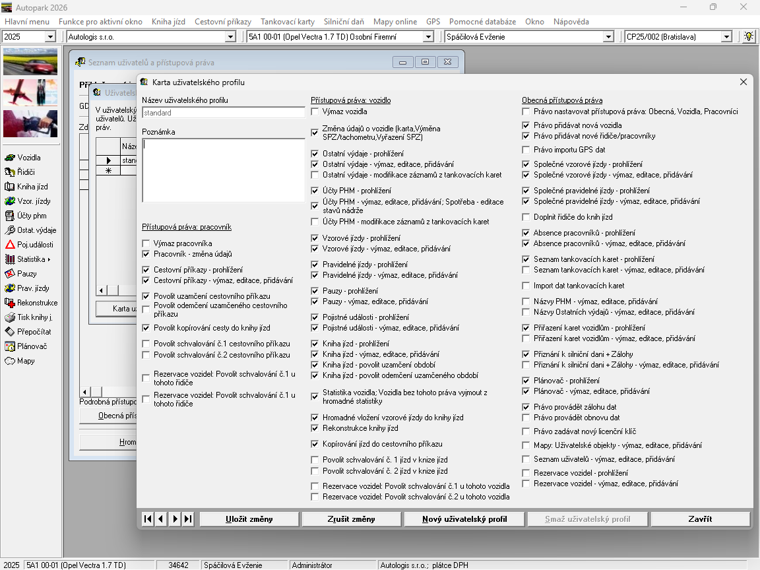Enable the Výmaz vozidla checkbox
The image size is (760, 570).
315,111
